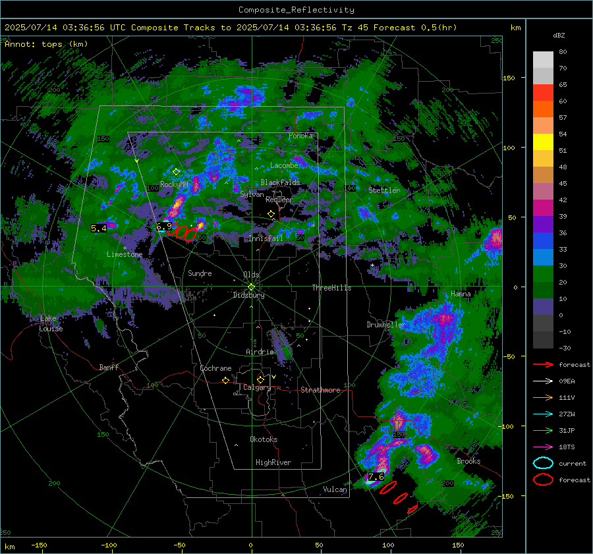Click the Hanna town label
Viewport: 593px width, 554px height.
461,294
